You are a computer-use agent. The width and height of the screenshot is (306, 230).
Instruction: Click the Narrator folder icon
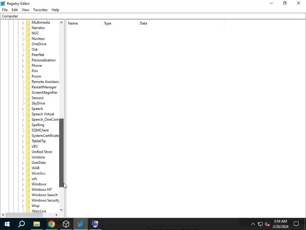pos(28,28)
